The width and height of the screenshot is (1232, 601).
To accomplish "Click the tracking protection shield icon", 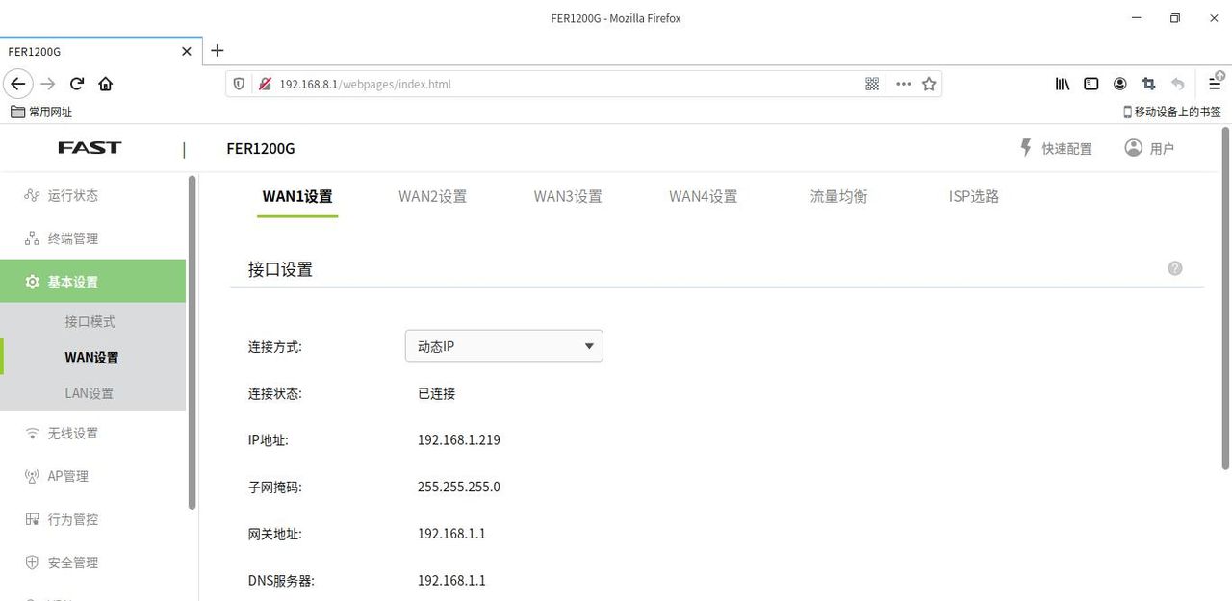I will pyautogui.click(x=240, y=84).
